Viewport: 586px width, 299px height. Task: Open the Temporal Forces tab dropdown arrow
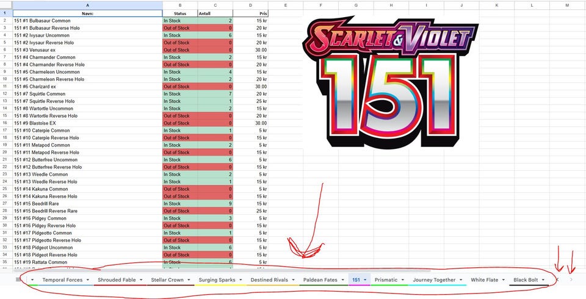[88, 279]
